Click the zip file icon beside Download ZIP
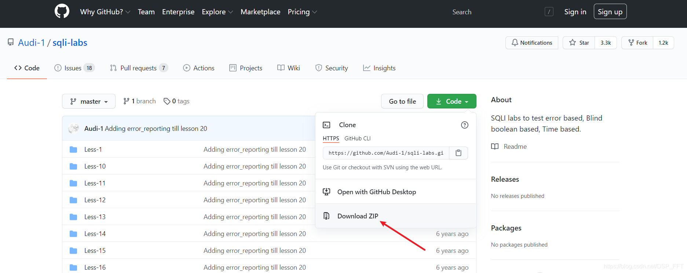687x273 pixels. coord(326,216)
